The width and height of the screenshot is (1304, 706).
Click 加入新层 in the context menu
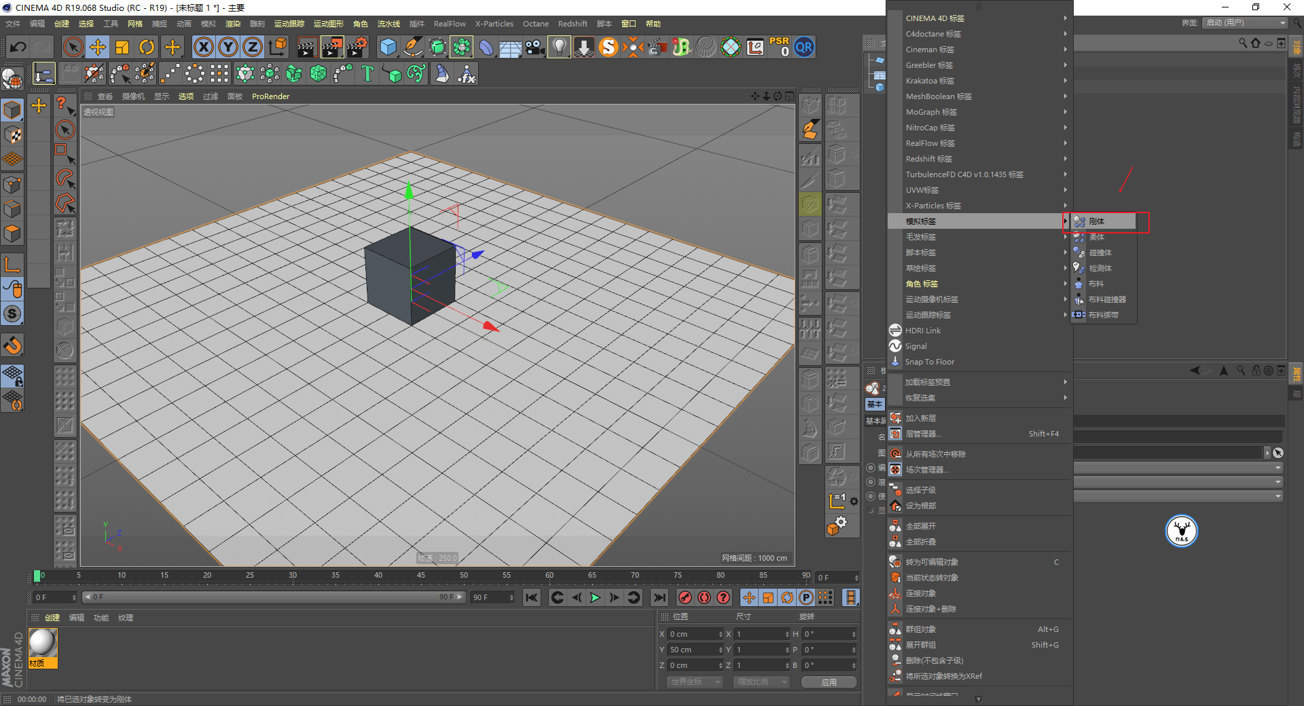point(979,418)
